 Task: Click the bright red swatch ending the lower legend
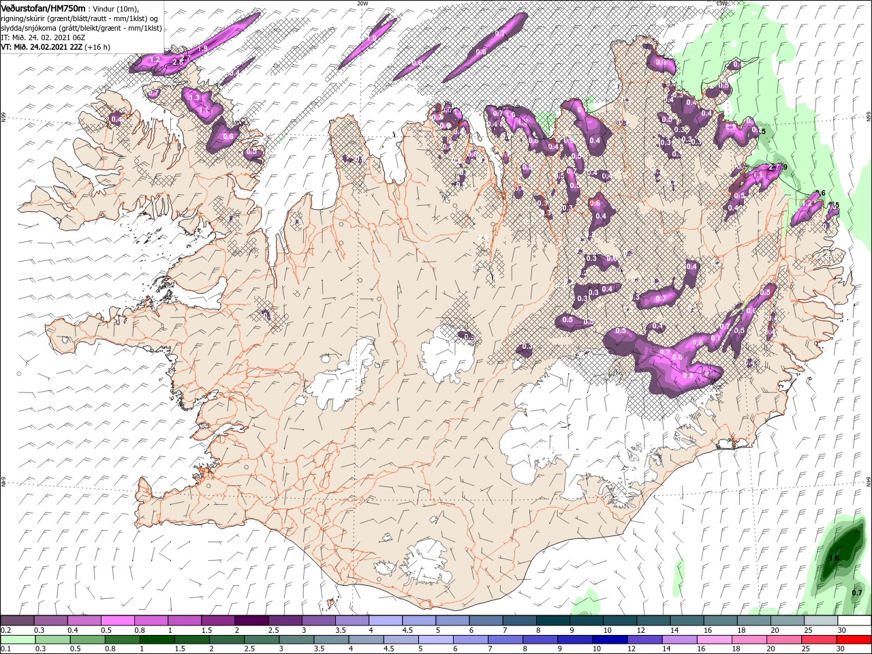coord(854,640)
